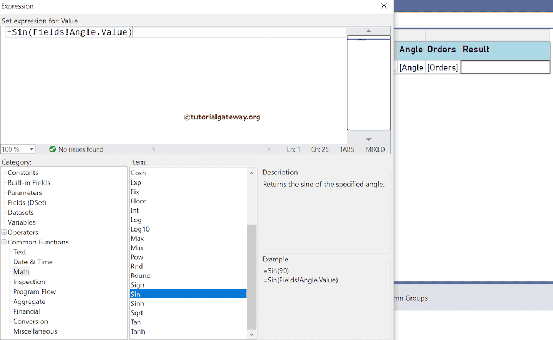
Task: Select Fix in the Item list
Action: click(x=134, y=192)
